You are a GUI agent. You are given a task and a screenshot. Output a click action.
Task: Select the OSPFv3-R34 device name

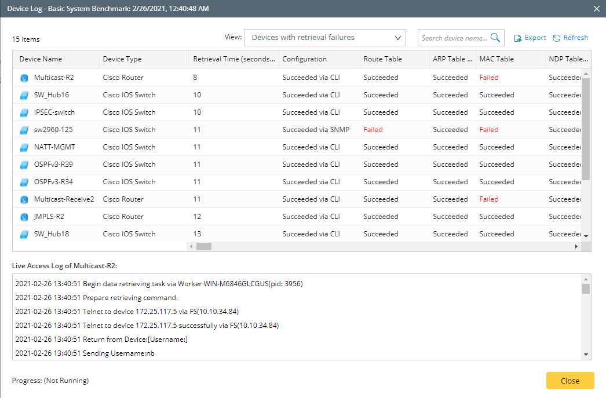pyautogui.click(x=53, y=181)
